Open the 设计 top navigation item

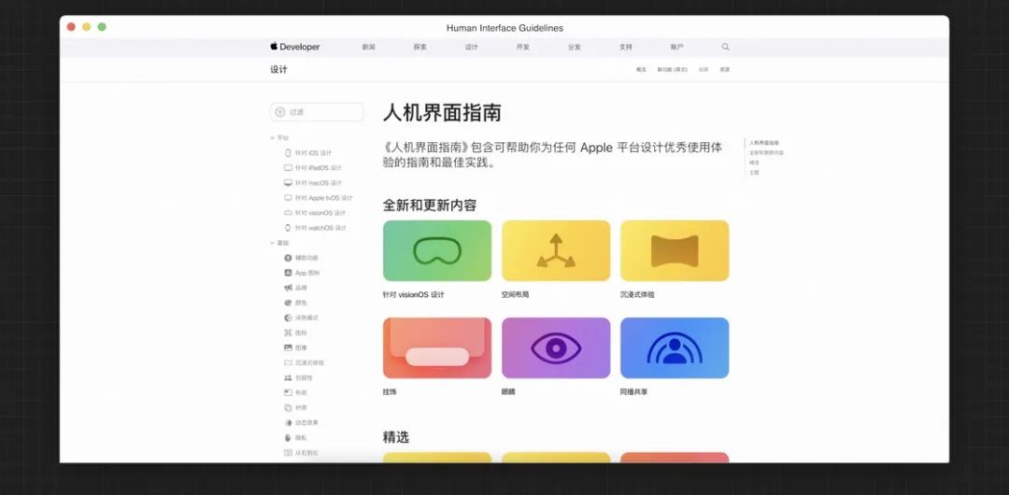point(471,47)
